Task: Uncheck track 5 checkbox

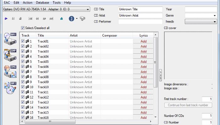Action: [23, 61]
